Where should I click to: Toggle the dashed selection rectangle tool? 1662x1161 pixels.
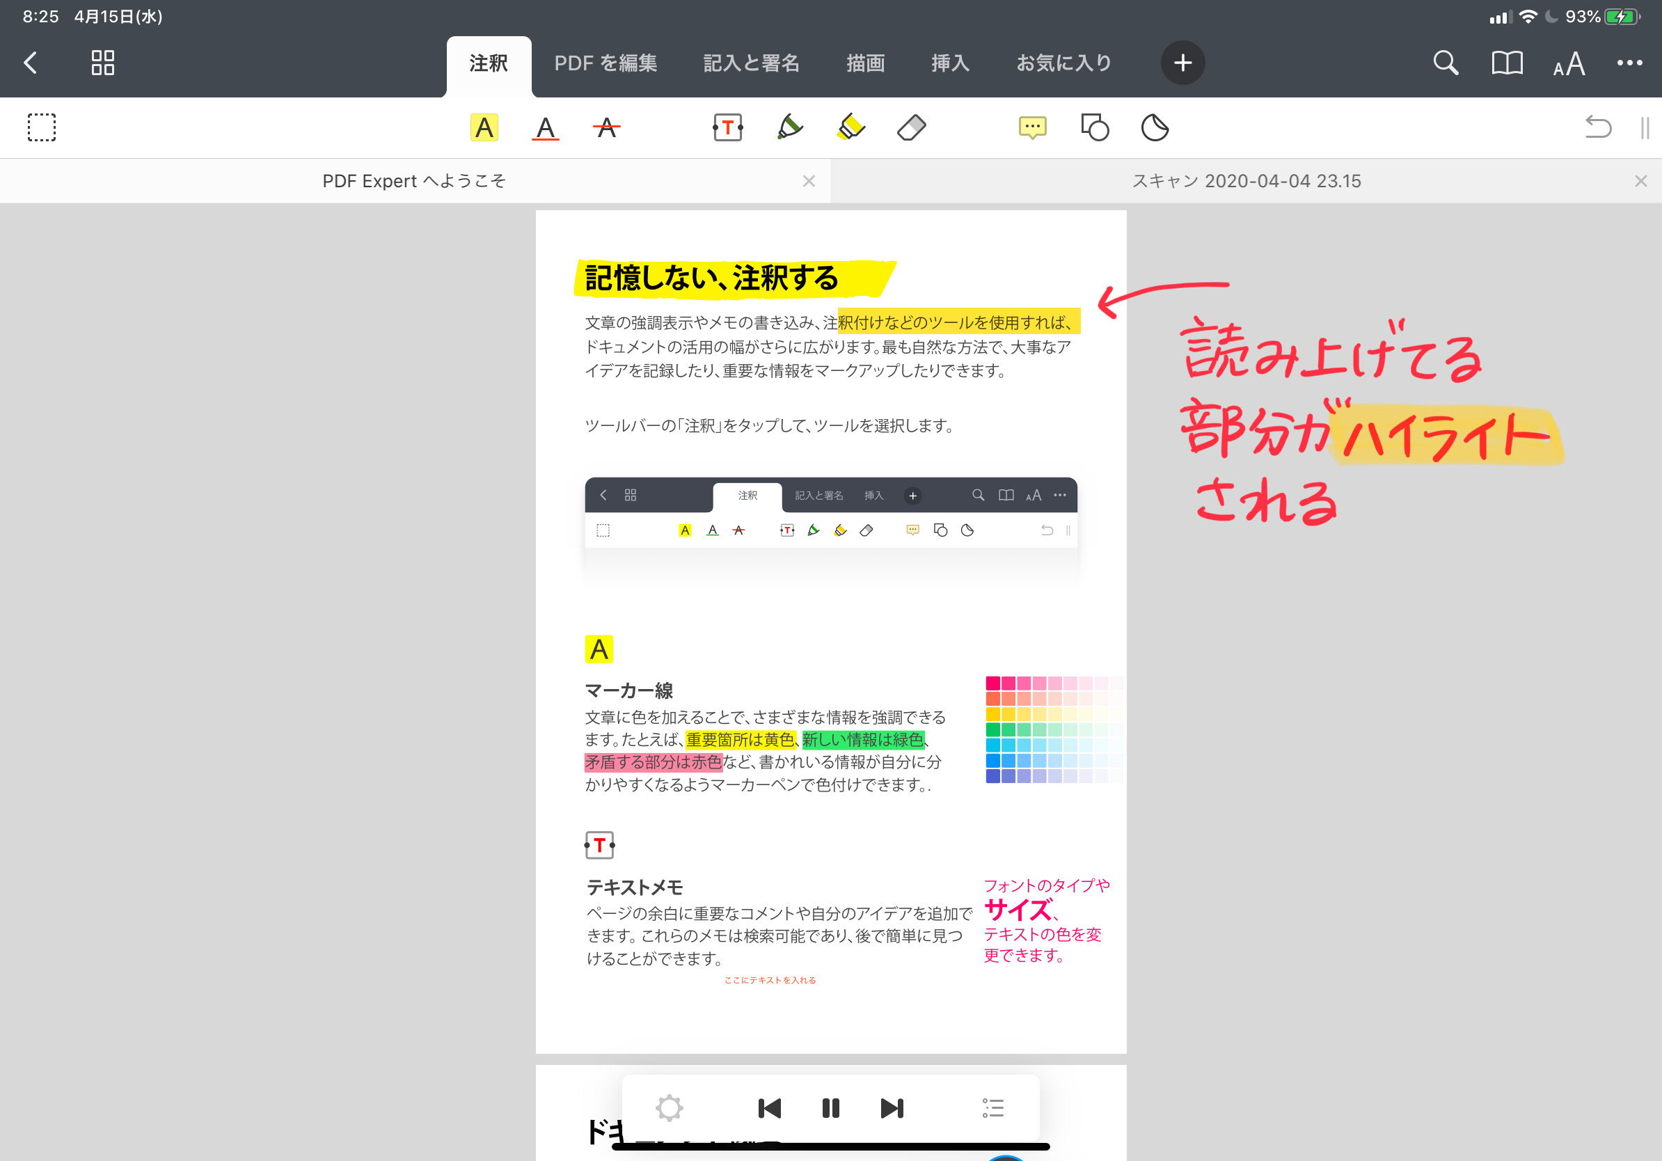(42, 127)
